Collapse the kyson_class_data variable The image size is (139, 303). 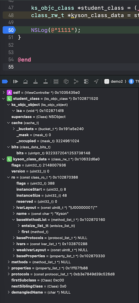point(3,159)
